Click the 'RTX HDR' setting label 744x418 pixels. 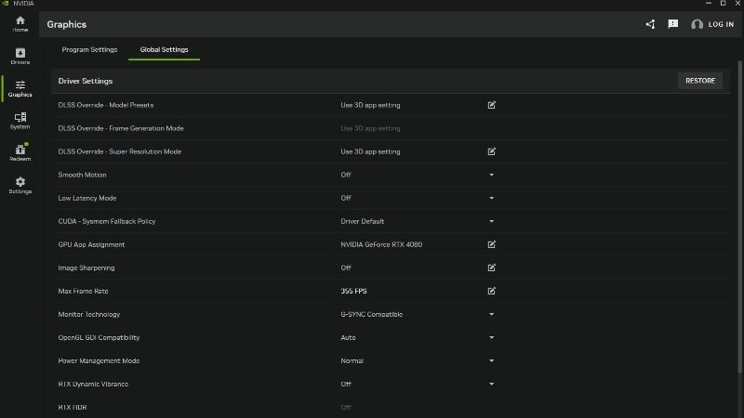73,407
